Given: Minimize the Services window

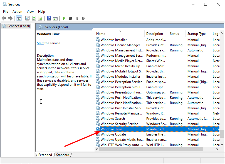Looking at the screenshot, I should click(x=193, y=4).
